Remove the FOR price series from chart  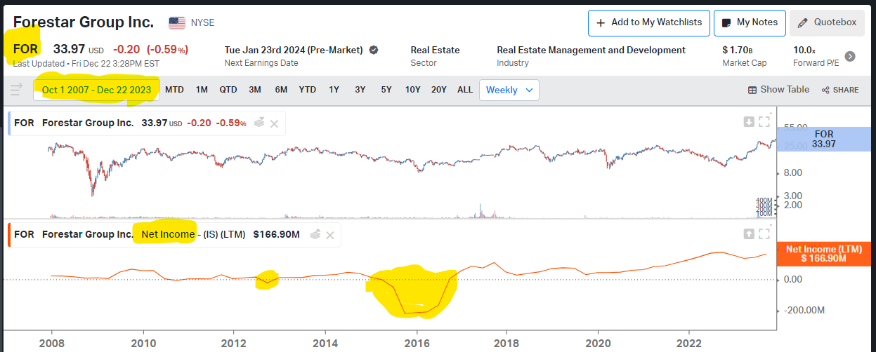point(274,123)
